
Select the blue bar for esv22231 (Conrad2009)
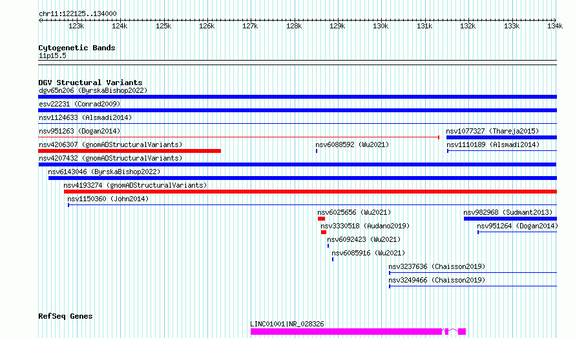point(297,110)
